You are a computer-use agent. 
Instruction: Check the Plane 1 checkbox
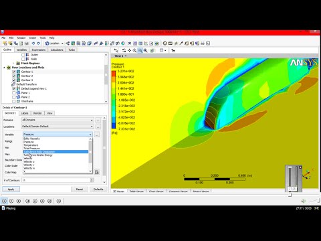point(14,93)
